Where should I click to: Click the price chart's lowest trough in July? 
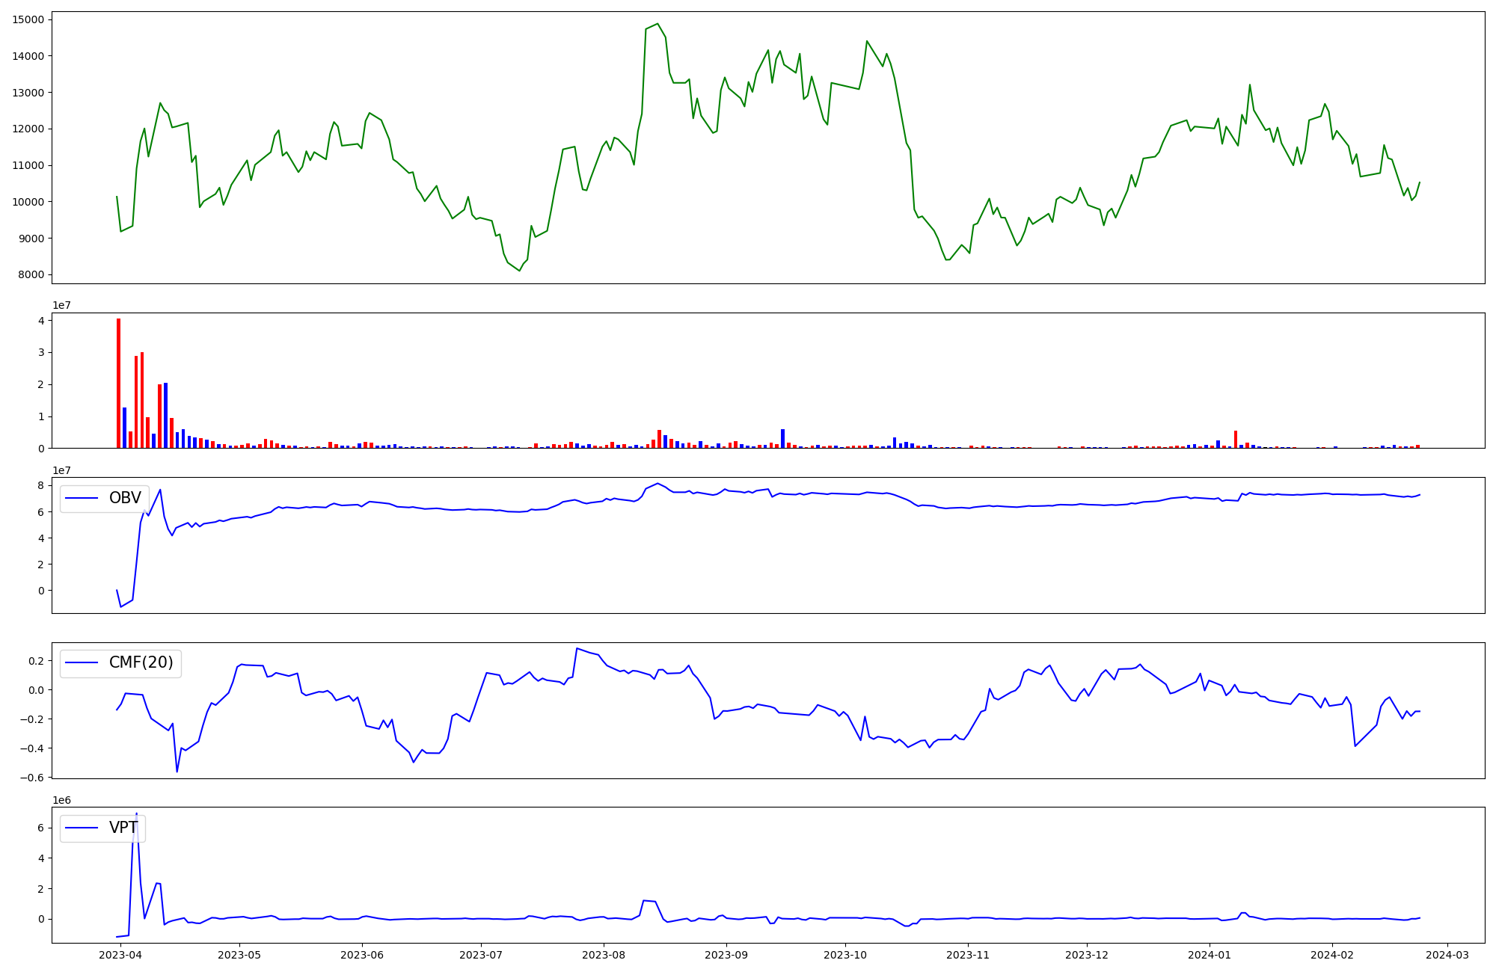coord(520,270)
